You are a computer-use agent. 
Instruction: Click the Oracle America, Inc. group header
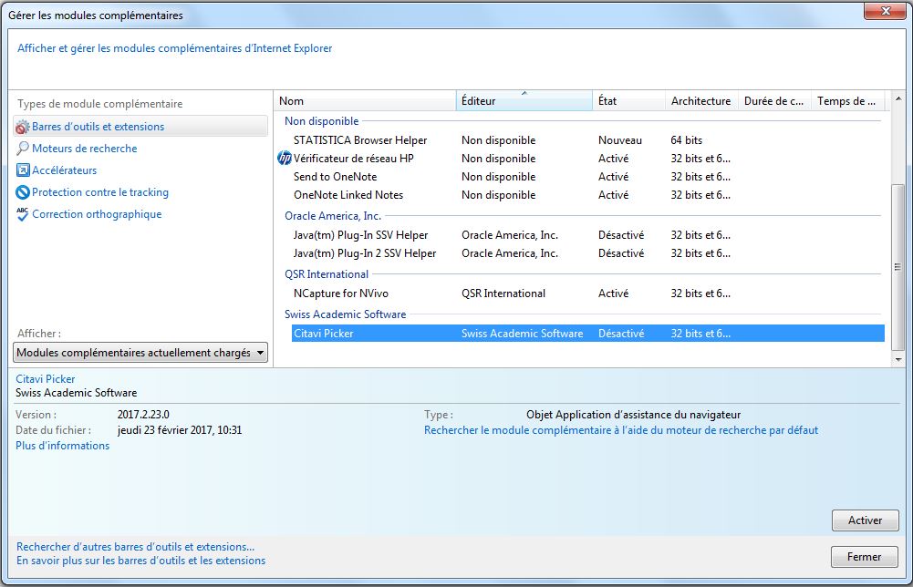point(333,216)
